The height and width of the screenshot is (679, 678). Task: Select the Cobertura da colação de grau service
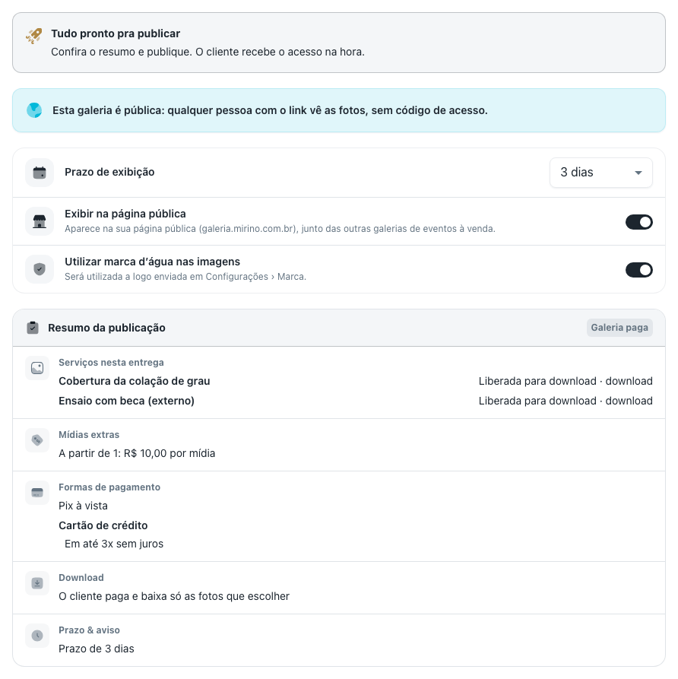(x=135, y=381)
